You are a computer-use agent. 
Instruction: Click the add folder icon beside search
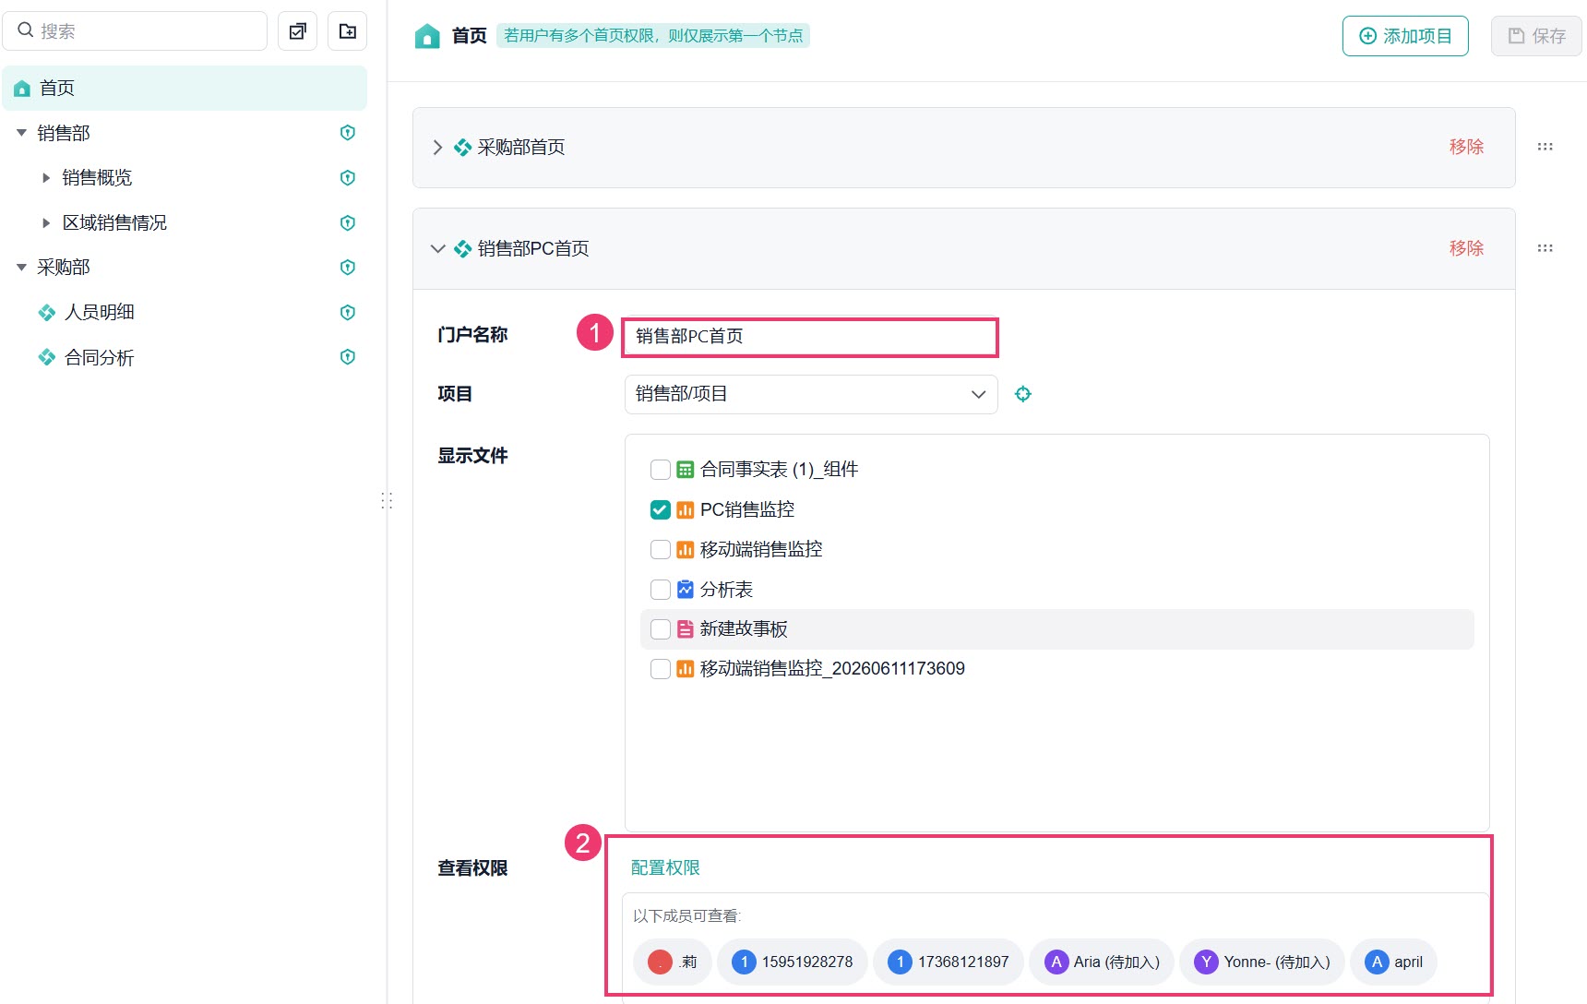pyautogui.click(x=348, y=31)
